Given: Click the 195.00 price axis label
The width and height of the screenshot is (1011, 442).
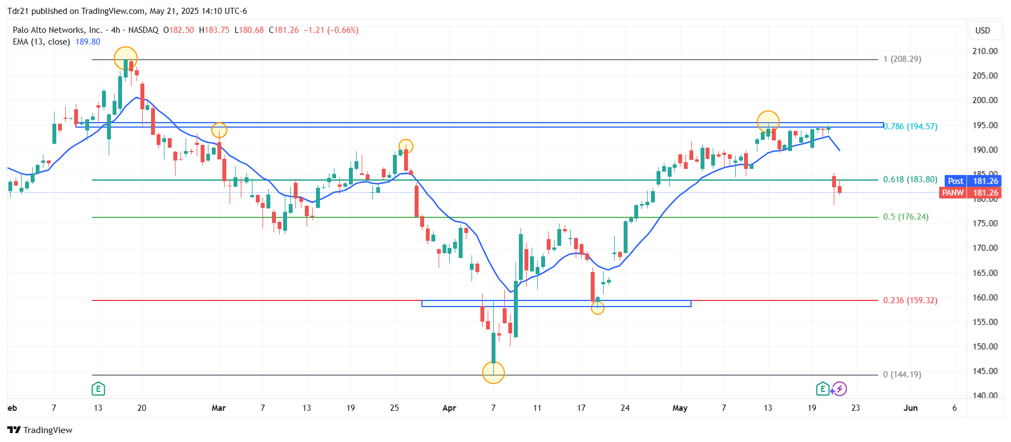Looking at the screenshot, I should (985, 125).
